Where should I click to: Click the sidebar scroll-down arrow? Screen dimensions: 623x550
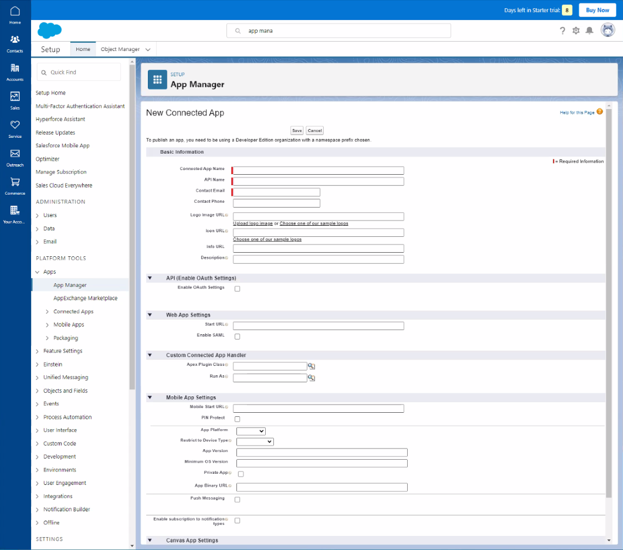coord(133,546)
